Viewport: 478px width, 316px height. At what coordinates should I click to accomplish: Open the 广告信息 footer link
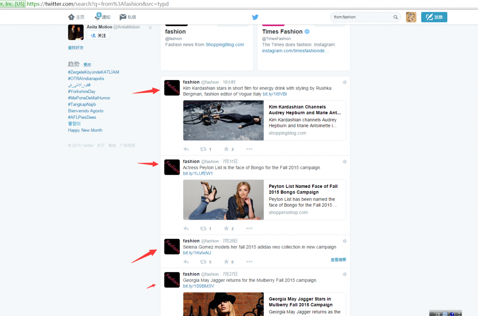tap(127, 146)
